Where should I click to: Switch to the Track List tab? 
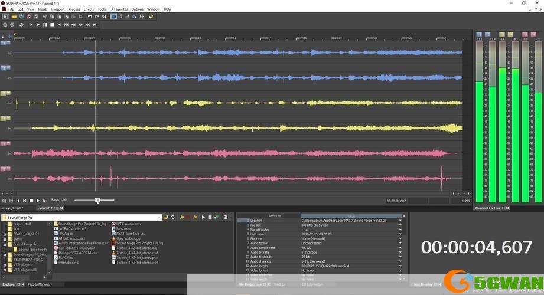click(281, 284)
